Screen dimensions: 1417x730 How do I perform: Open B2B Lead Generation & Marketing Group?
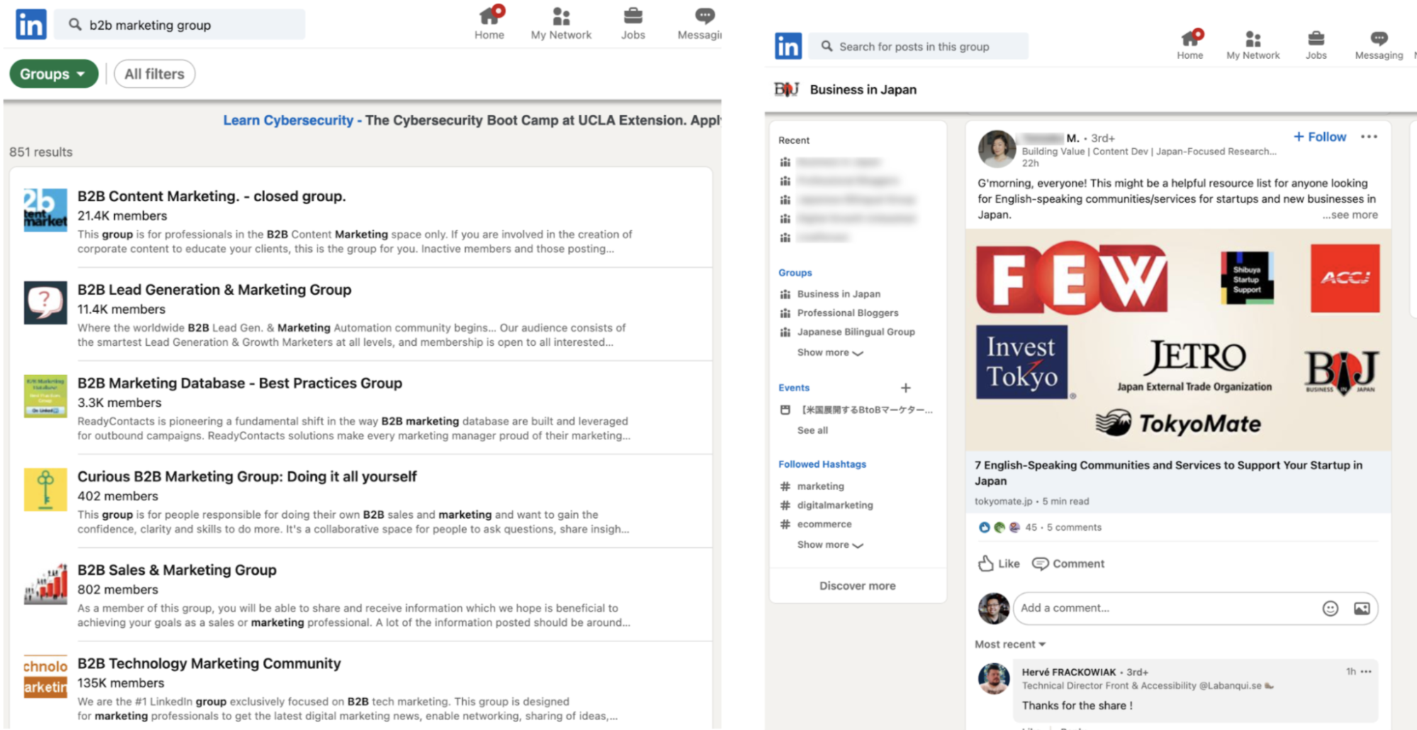click(214, 289)
